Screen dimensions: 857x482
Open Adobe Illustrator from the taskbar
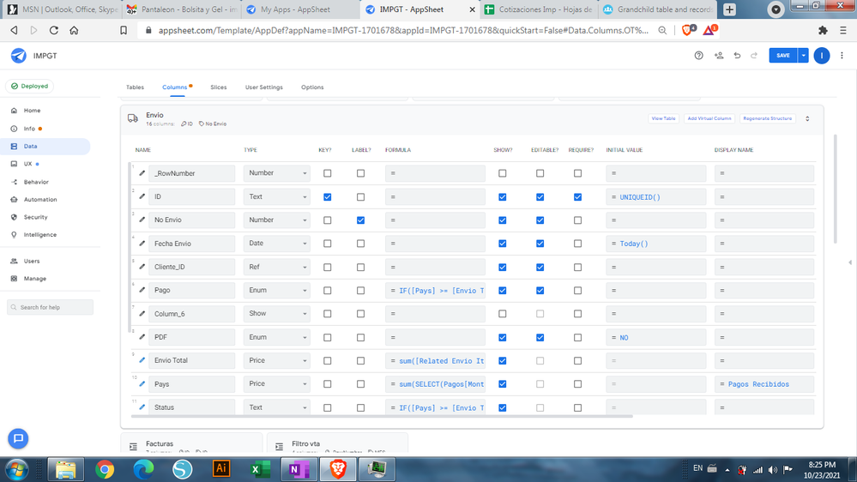pos(221,469)
